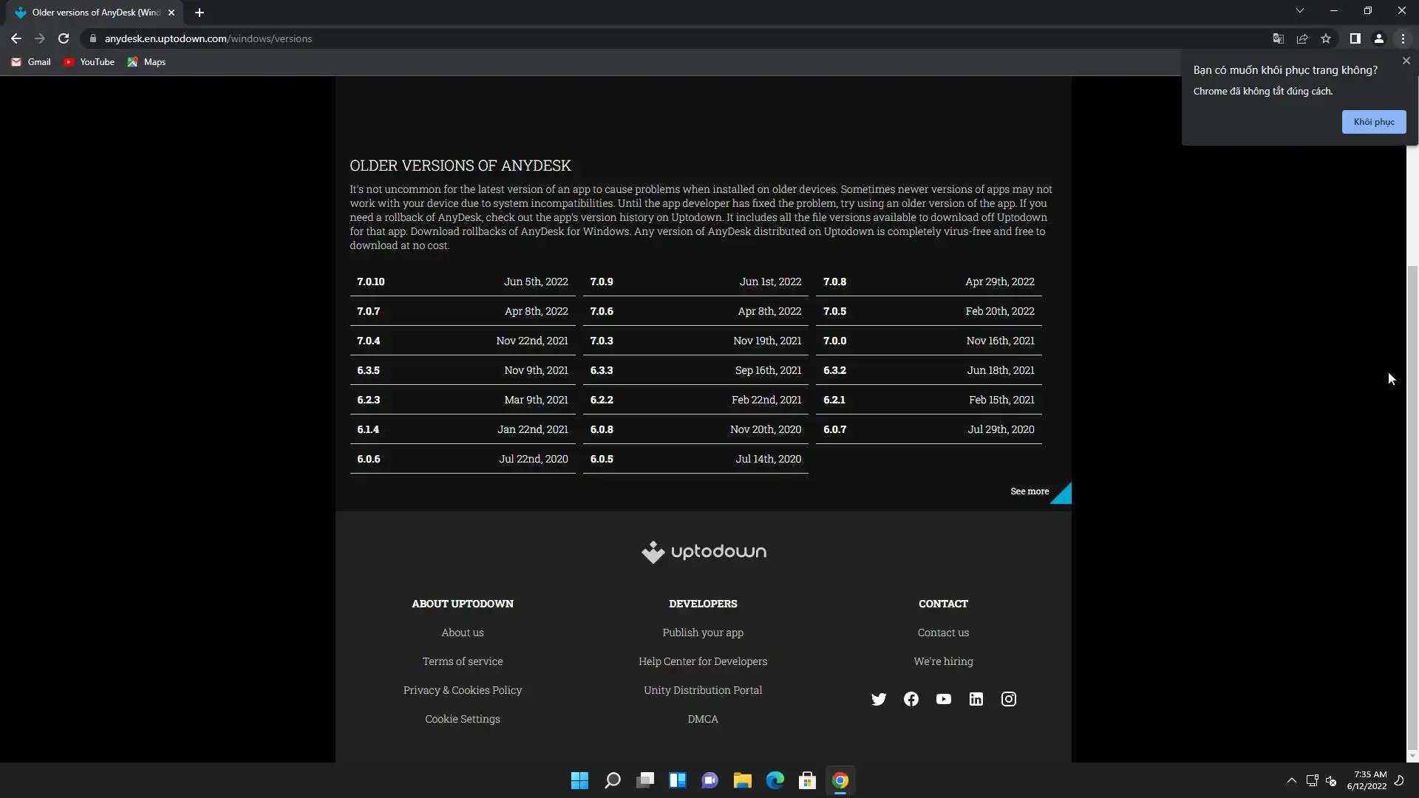Open the Instagram icon in footer
1419x798 pixels.
point(1008,699)
